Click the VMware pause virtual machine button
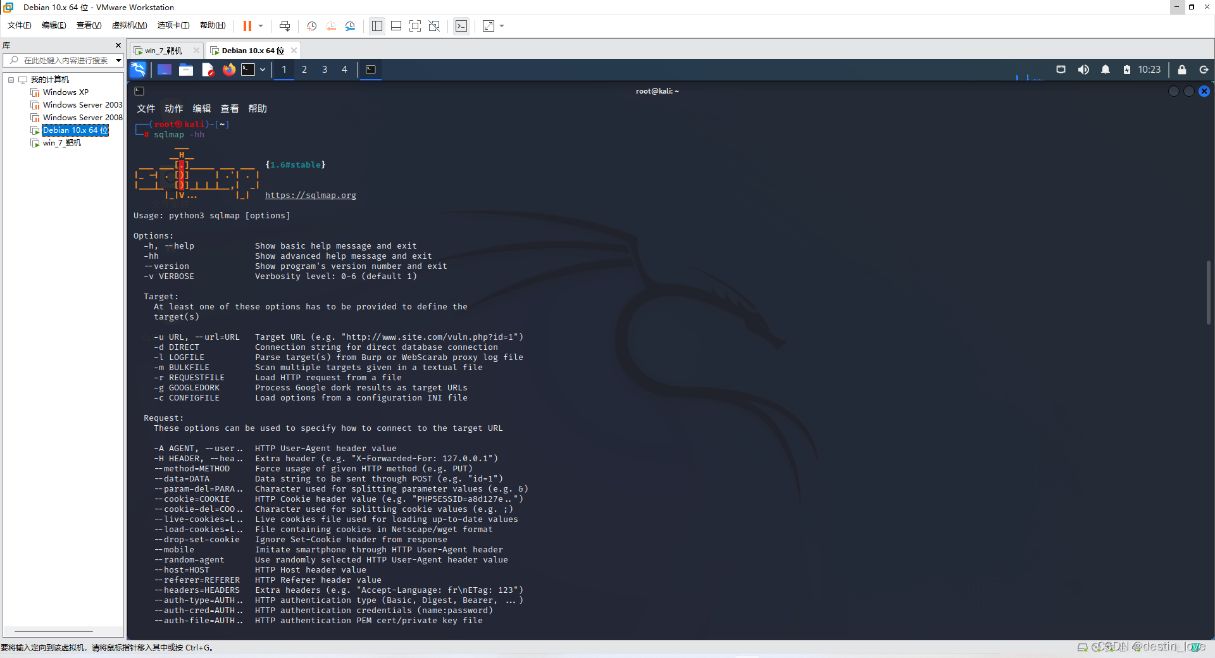 click(x=247, y=26)
